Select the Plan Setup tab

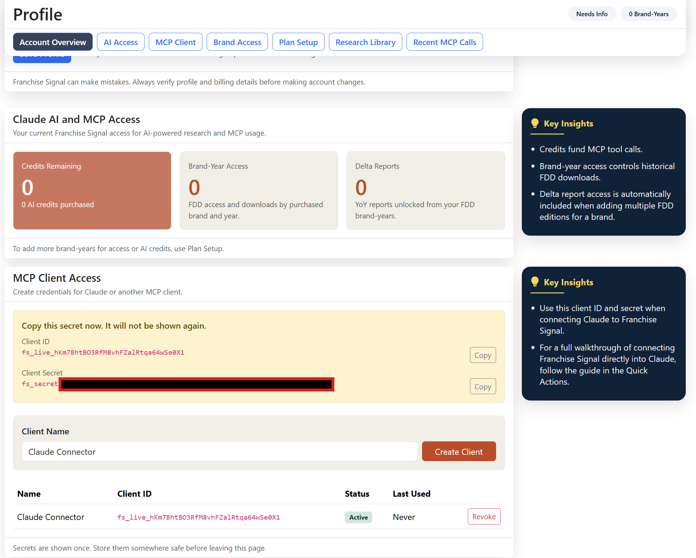click(298, 42)
